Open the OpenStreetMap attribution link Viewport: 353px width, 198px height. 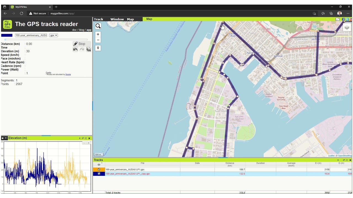point(345,156)
